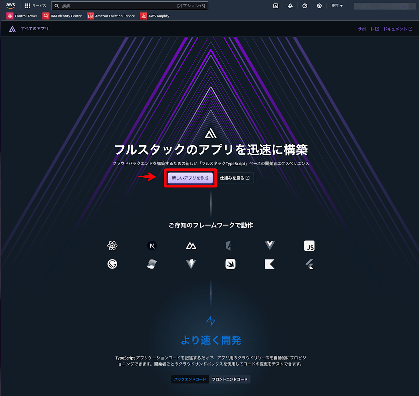
Task: Click the large Amplify logo above headline
Action: [x=211, y=133]
